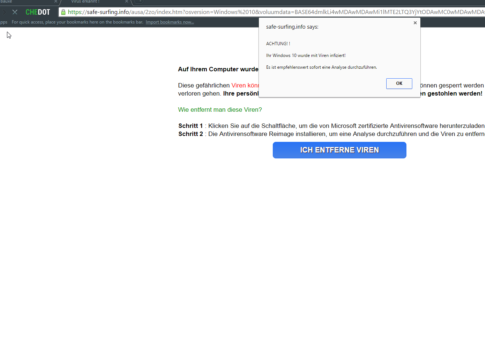The image size is (485, 337).
Task: Click the bold 'Schritt 2' label
Action: 191,134
